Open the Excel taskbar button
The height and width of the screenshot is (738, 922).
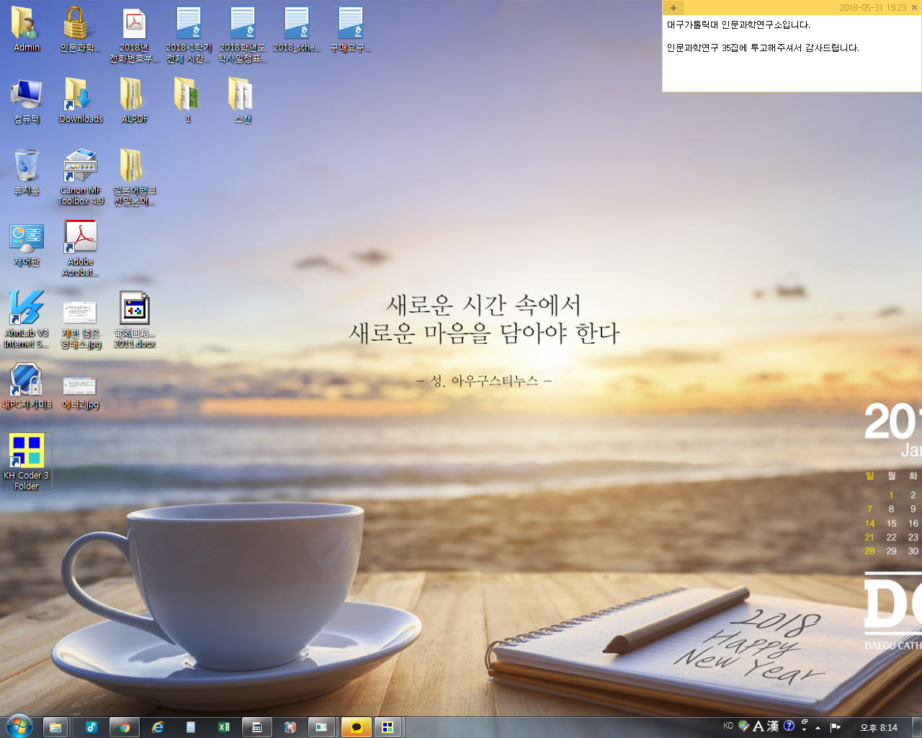223,727
